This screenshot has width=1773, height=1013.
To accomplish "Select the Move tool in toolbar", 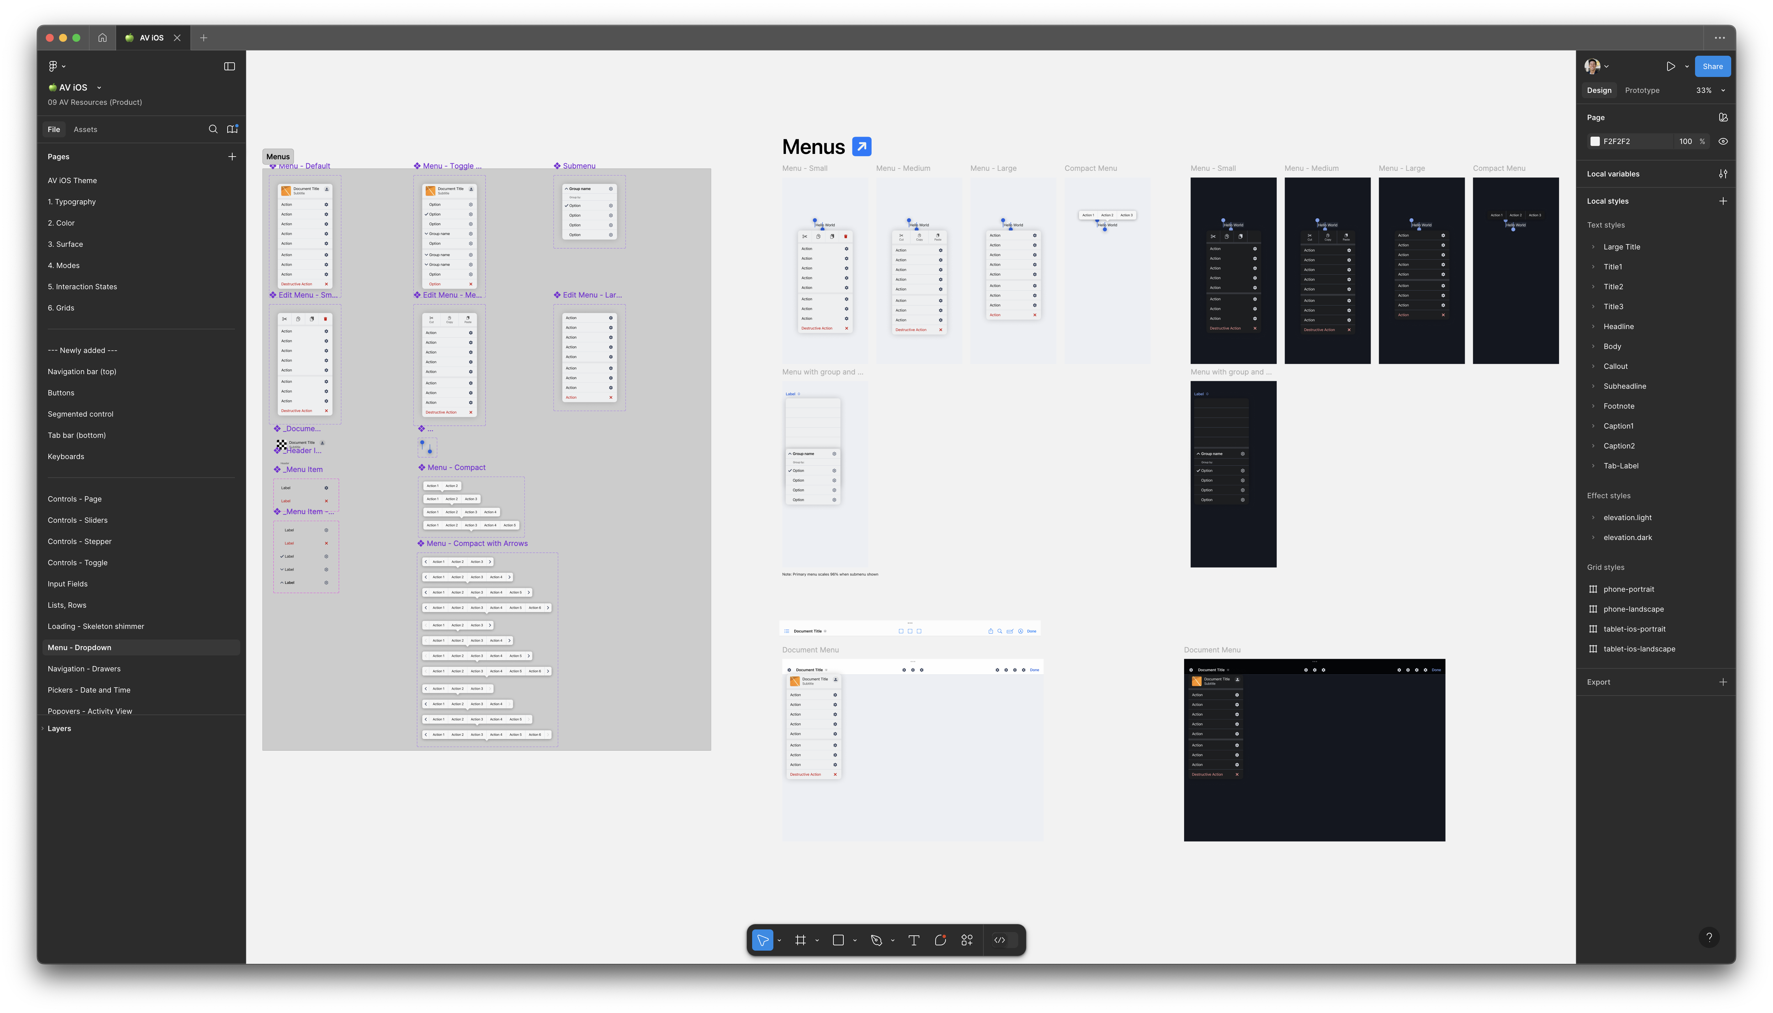I will 763,940.
